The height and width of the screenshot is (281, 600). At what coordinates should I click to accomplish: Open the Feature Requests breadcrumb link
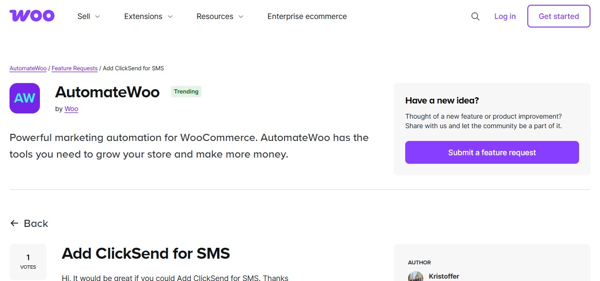pyautogui.click(x=75, y=68)
